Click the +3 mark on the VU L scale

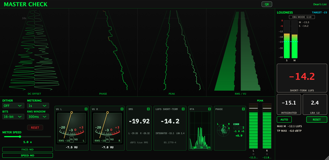(81, 127)
